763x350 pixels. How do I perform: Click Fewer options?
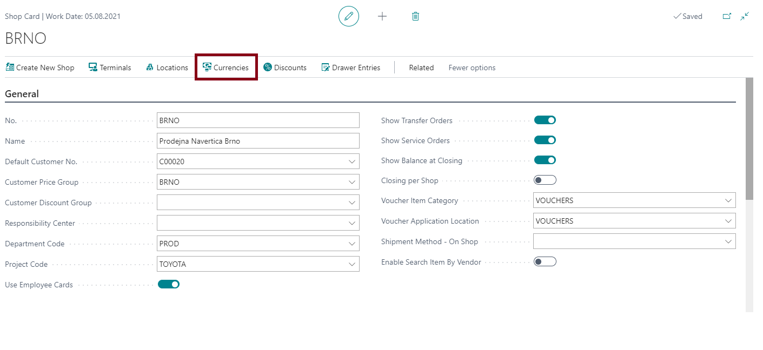coord(472,68)
